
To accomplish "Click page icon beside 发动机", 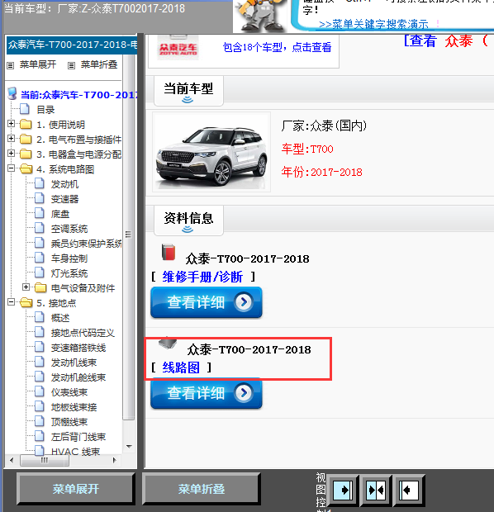I will (40, 183).
